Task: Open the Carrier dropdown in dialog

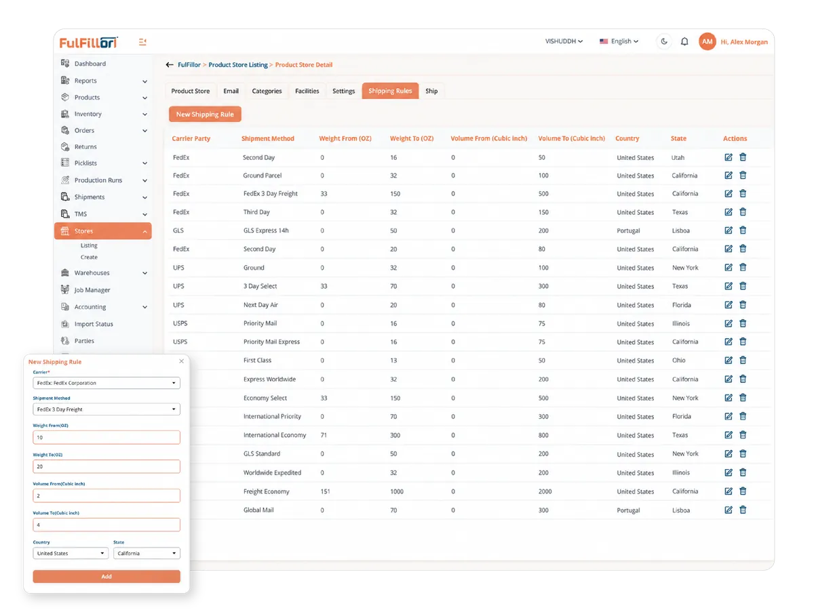Action: tap(106, 383)
